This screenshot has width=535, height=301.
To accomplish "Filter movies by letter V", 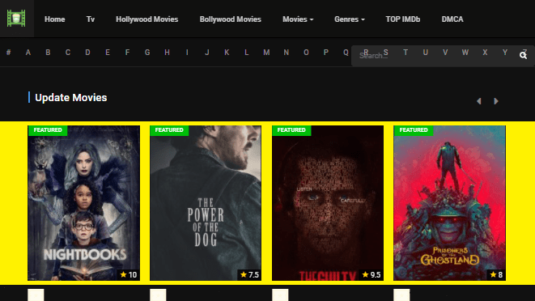I will 445,53.
